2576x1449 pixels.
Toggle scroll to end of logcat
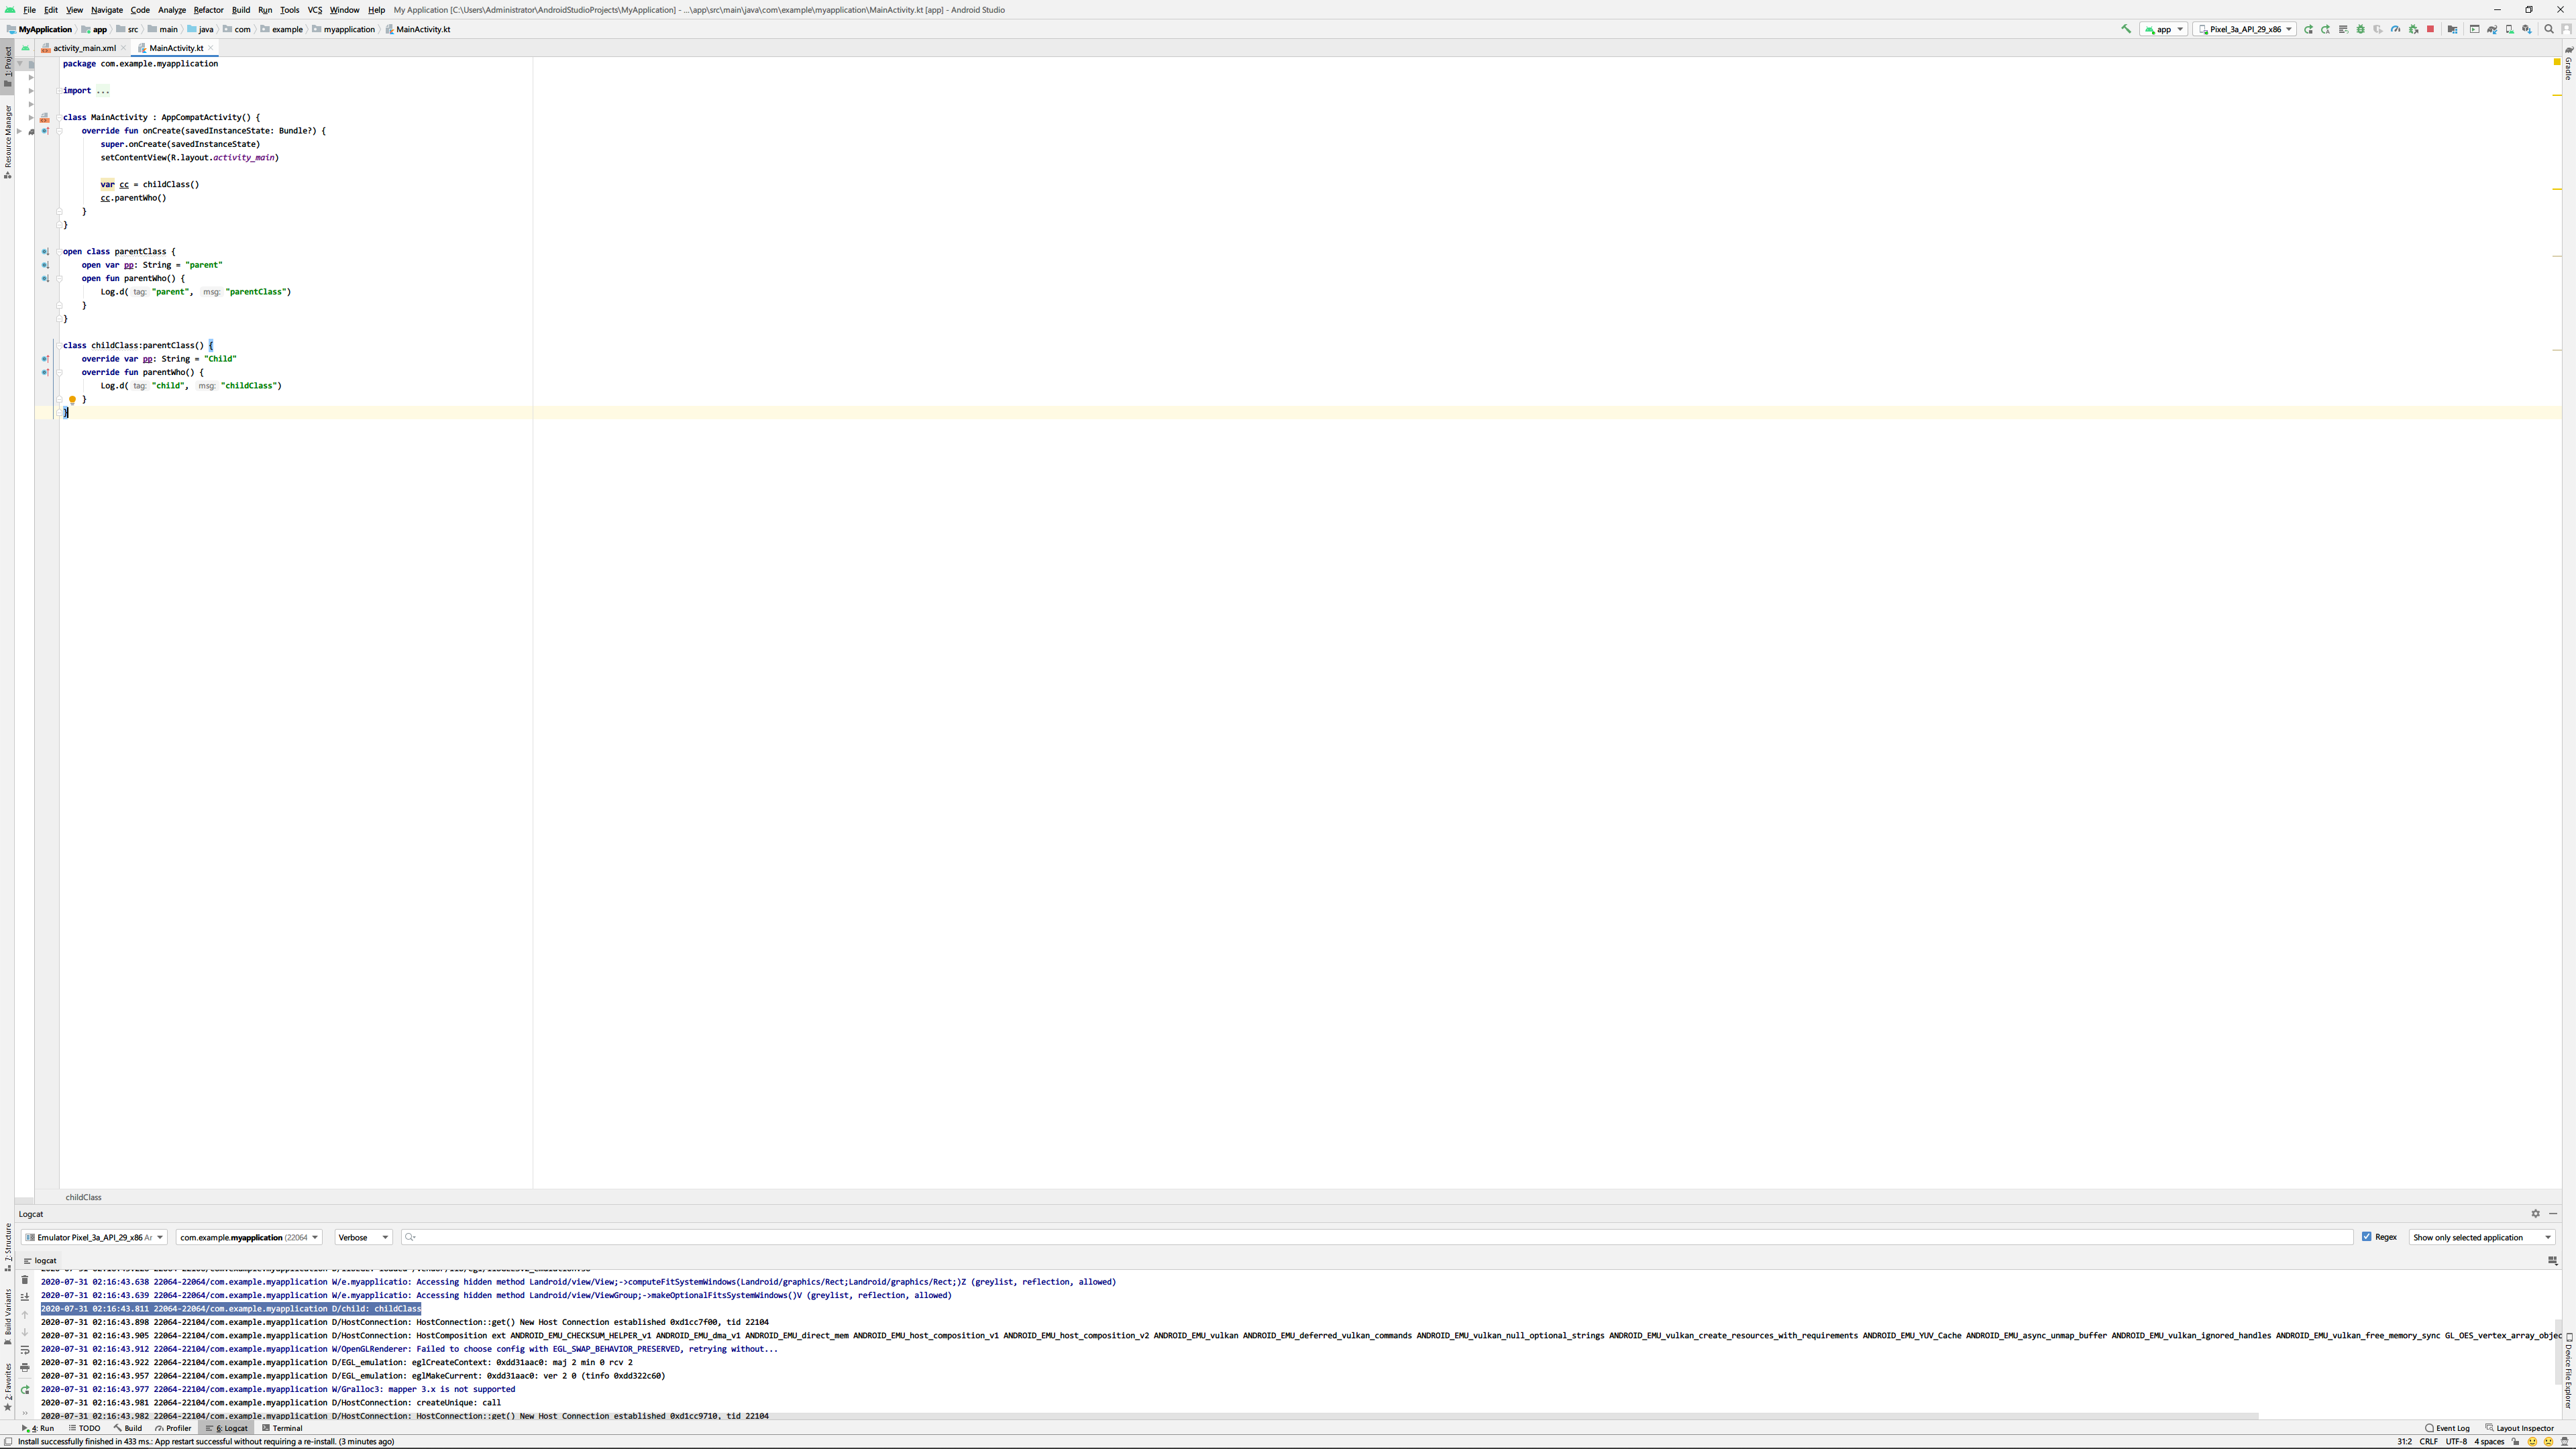(x=25, y=1297)
